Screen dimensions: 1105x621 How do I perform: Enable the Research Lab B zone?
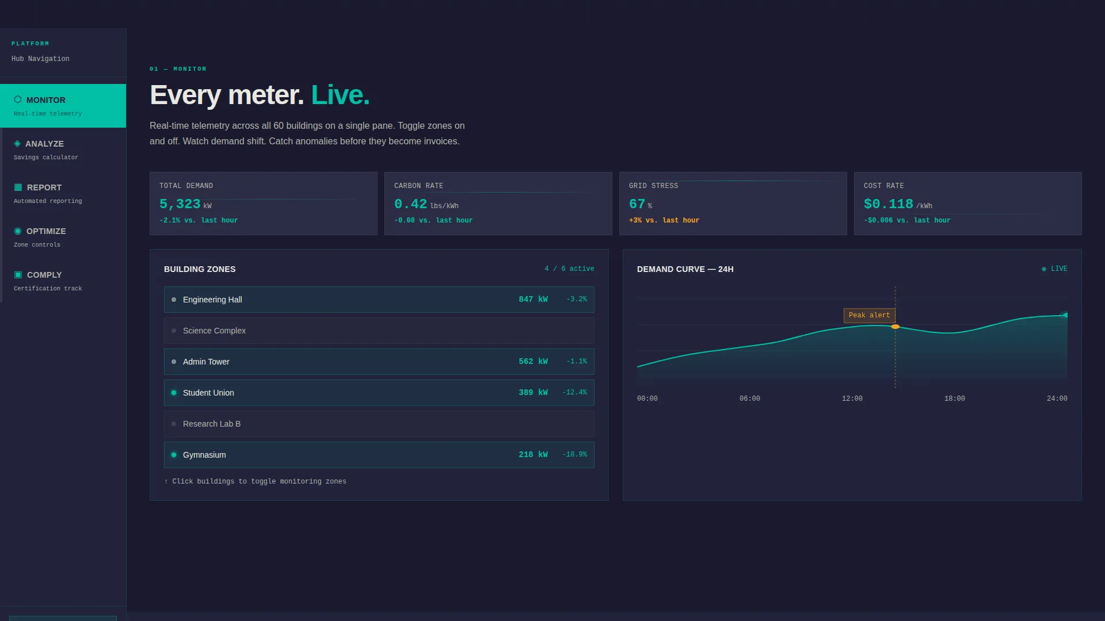tap(379, 423)
